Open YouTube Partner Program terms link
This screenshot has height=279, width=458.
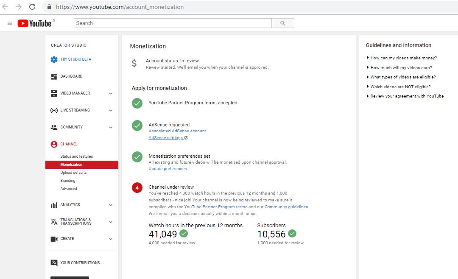point(215,207)
